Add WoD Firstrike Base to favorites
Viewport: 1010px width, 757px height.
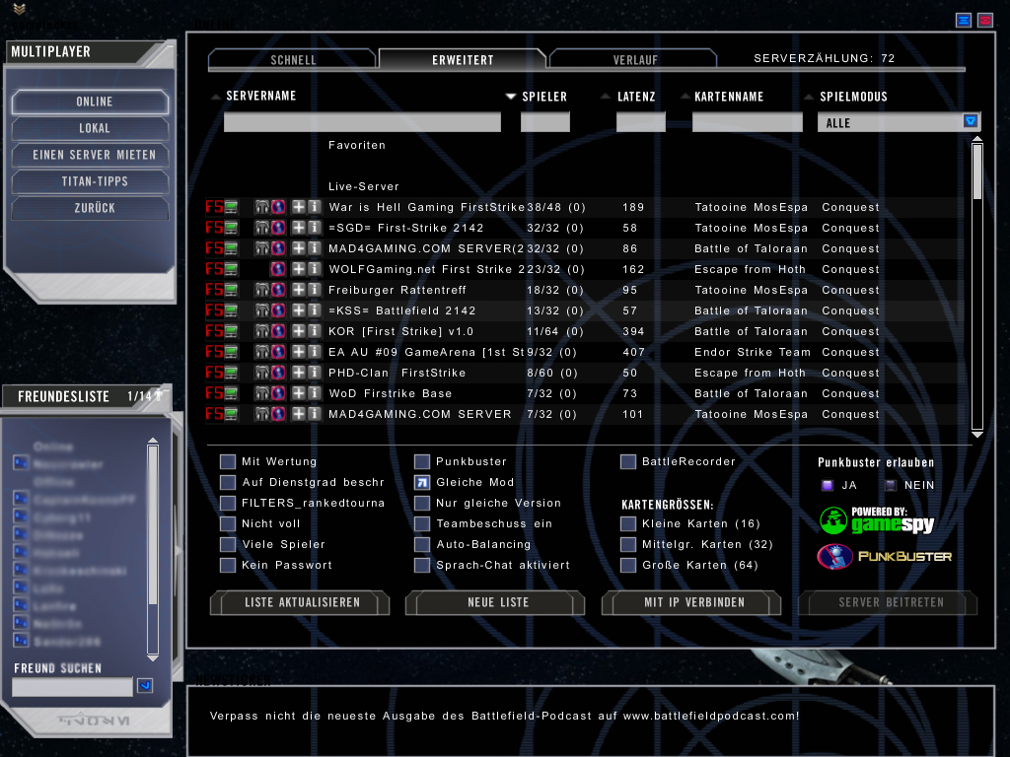(x=299, y=392)
